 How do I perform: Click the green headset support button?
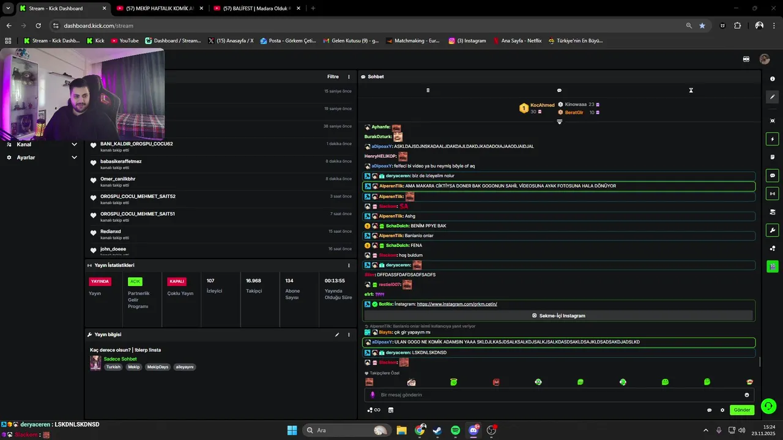[x=769, y=406]
